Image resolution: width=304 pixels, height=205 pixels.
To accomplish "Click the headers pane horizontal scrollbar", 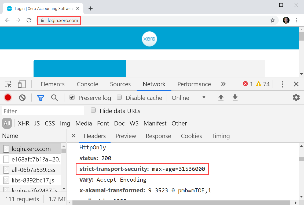I will [181, 203].
